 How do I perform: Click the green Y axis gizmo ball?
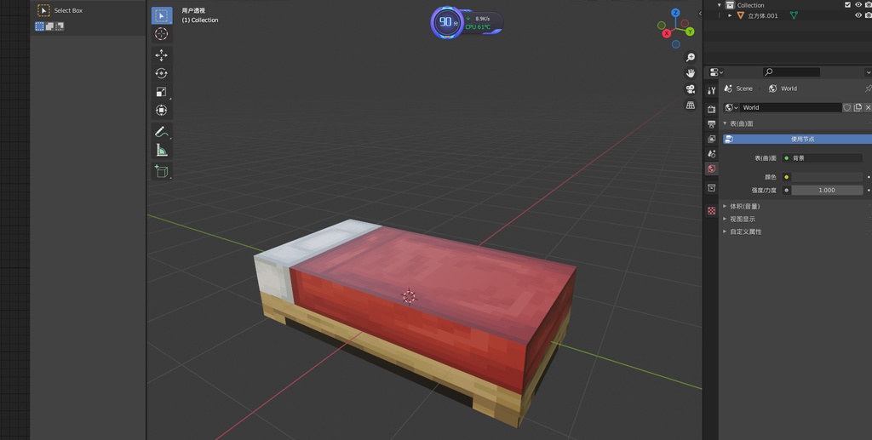pos(690,31)
